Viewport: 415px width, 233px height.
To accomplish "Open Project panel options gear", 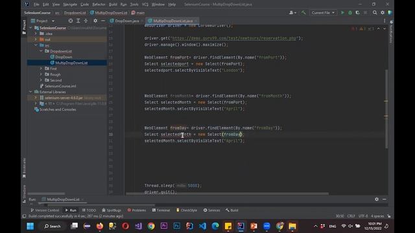I will [95, 21].
